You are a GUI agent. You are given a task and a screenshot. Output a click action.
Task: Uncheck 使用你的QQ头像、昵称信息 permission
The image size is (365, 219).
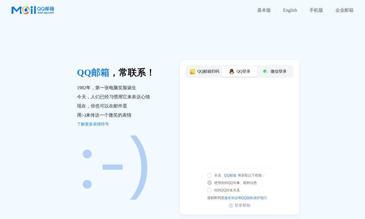(210, 182)
